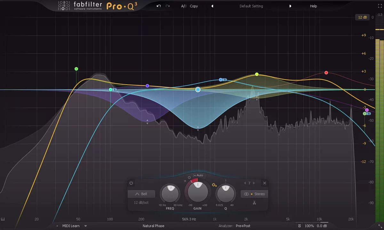Select the highlighted blue band node at 569 Hz
This screenshot has height=230, width=384.
198,90
